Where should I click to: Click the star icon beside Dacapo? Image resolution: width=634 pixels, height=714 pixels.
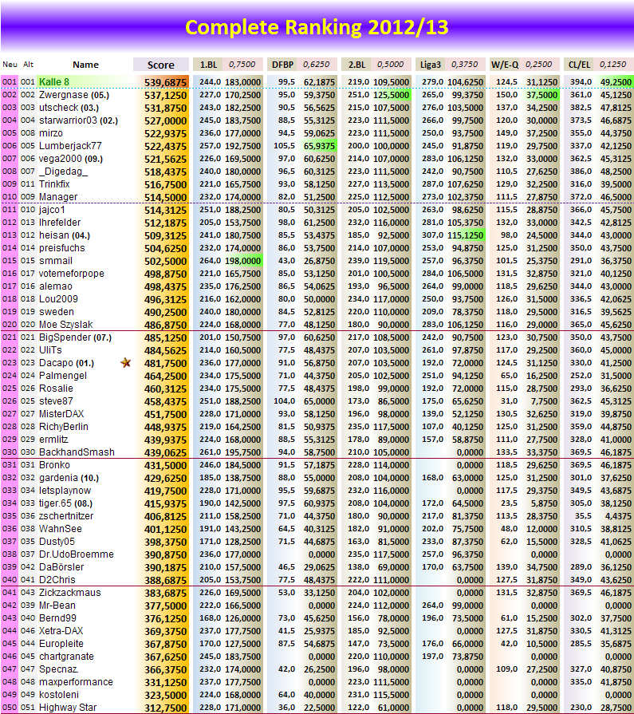(124, 362)
